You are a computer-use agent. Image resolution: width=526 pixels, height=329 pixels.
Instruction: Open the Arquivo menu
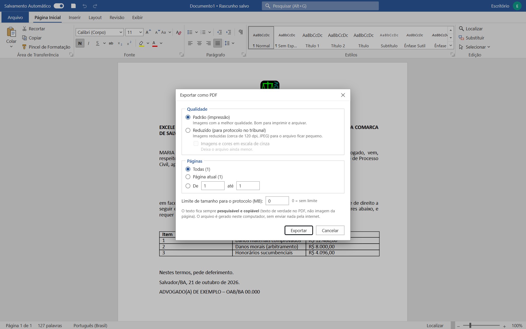[15, 17]
